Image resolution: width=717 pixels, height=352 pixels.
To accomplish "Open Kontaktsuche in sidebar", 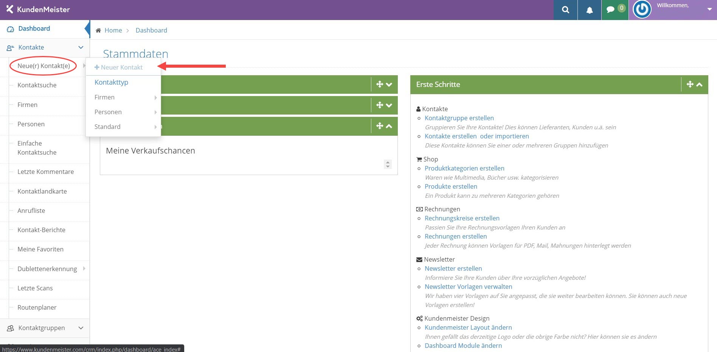I will [x=37, y=85].
